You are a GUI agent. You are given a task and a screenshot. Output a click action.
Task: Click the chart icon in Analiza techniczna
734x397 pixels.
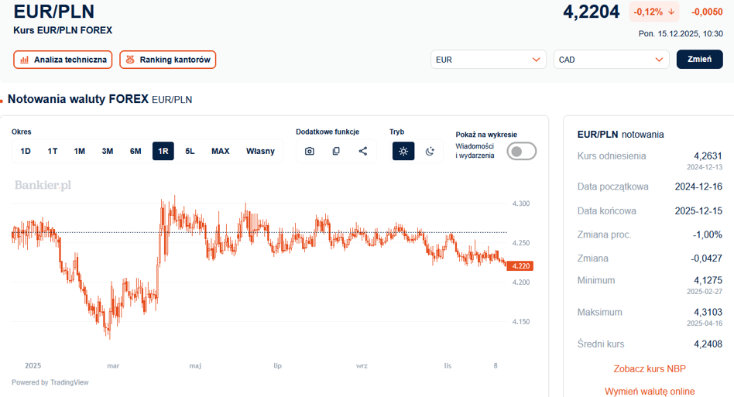[25, 60]
